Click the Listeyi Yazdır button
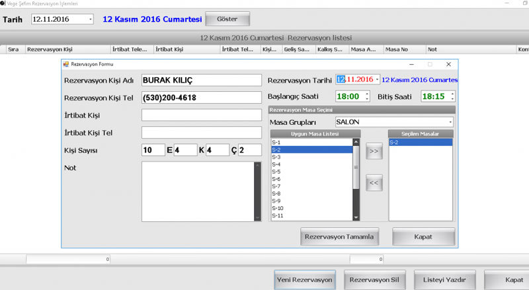 tap(444, 280)
